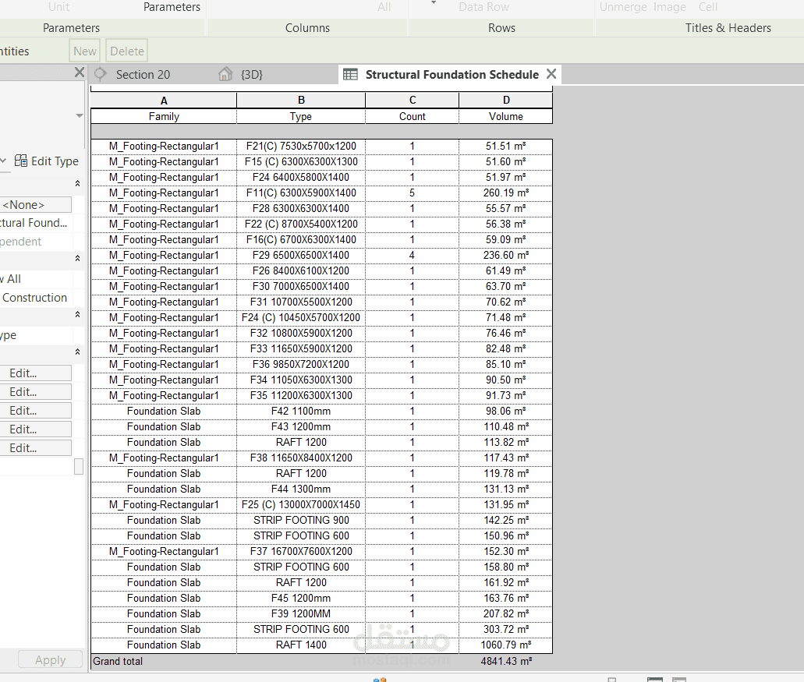Viewport: 804px width, 682px height.
Task: Select cell F11(C) 6300X5900X1400
Action: [x=301, y=193]
